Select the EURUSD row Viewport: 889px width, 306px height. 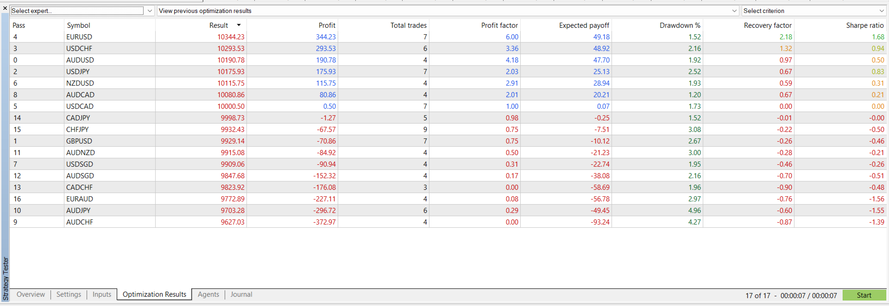[448, 37]
